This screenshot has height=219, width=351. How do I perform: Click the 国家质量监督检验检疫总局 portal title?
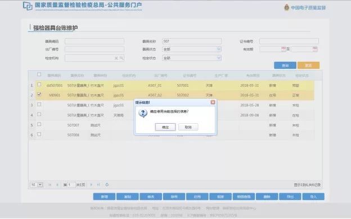[88, 6]
